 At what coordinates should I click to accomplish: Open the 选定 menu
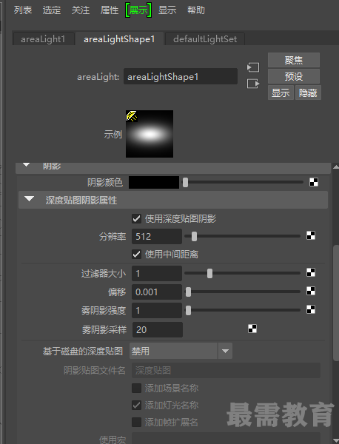(x=52, y=10)
